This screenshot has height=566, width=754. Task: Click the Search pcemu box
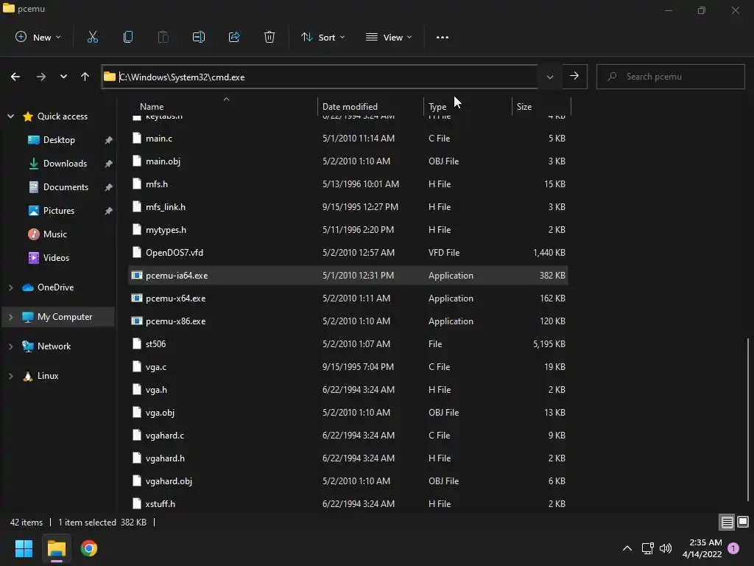click(x=670, y=77)
